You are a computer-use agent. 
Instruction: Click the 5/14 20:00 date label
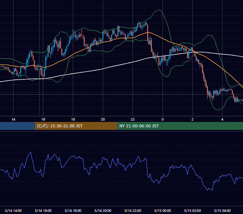point(103,210)
